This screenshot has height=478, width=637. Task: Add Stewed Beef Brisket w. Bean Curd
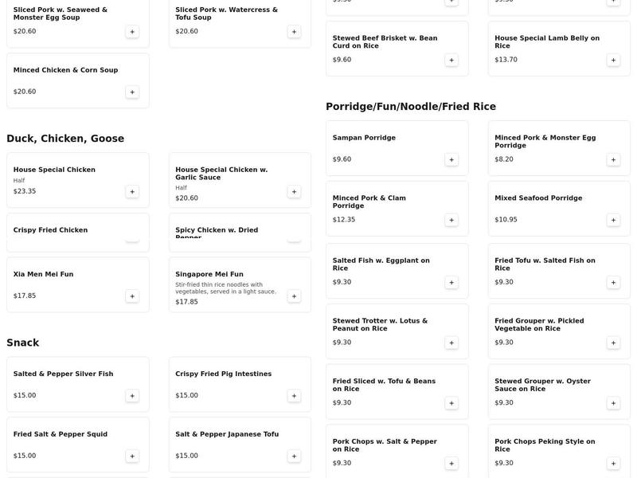tap(451, 61)
